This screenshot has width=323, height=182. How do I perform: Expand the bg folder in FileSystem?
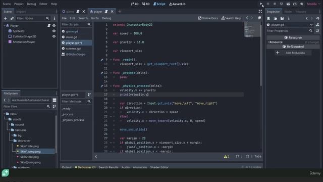click(x=12, y=135)
